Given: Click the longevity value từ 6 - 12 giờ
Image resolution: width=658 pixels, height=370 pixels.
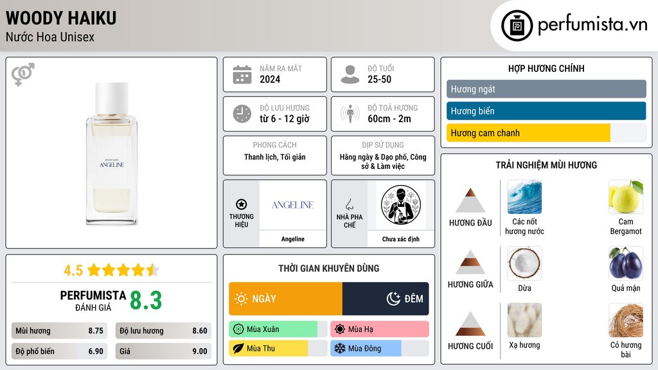Looking at the screenshot, I should pyautogui.click(x=284, y=119).
